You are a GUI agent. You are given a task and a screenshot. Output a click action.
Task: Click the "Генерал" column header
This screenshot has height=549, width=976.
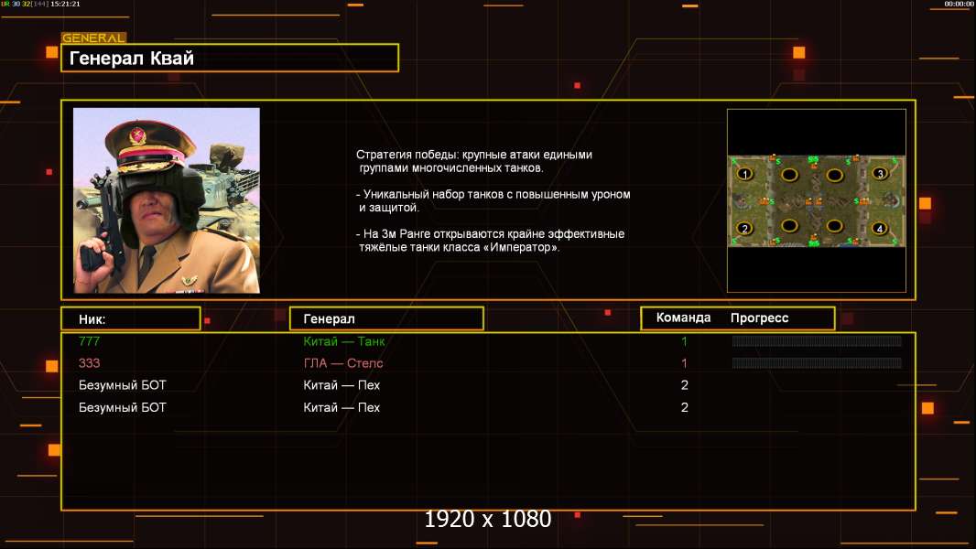point(386,319)
